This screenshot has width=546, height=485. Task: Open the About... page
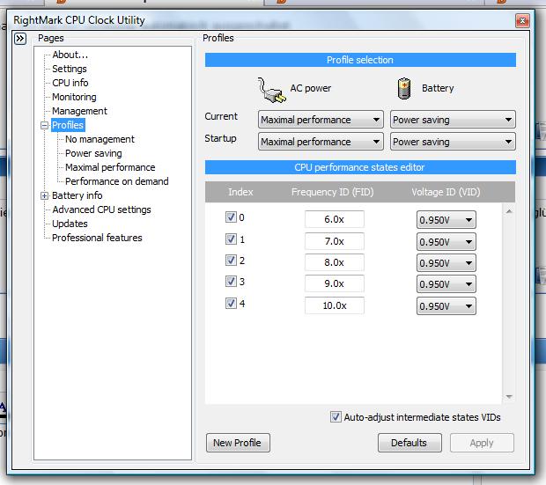(x=70, y=55)
